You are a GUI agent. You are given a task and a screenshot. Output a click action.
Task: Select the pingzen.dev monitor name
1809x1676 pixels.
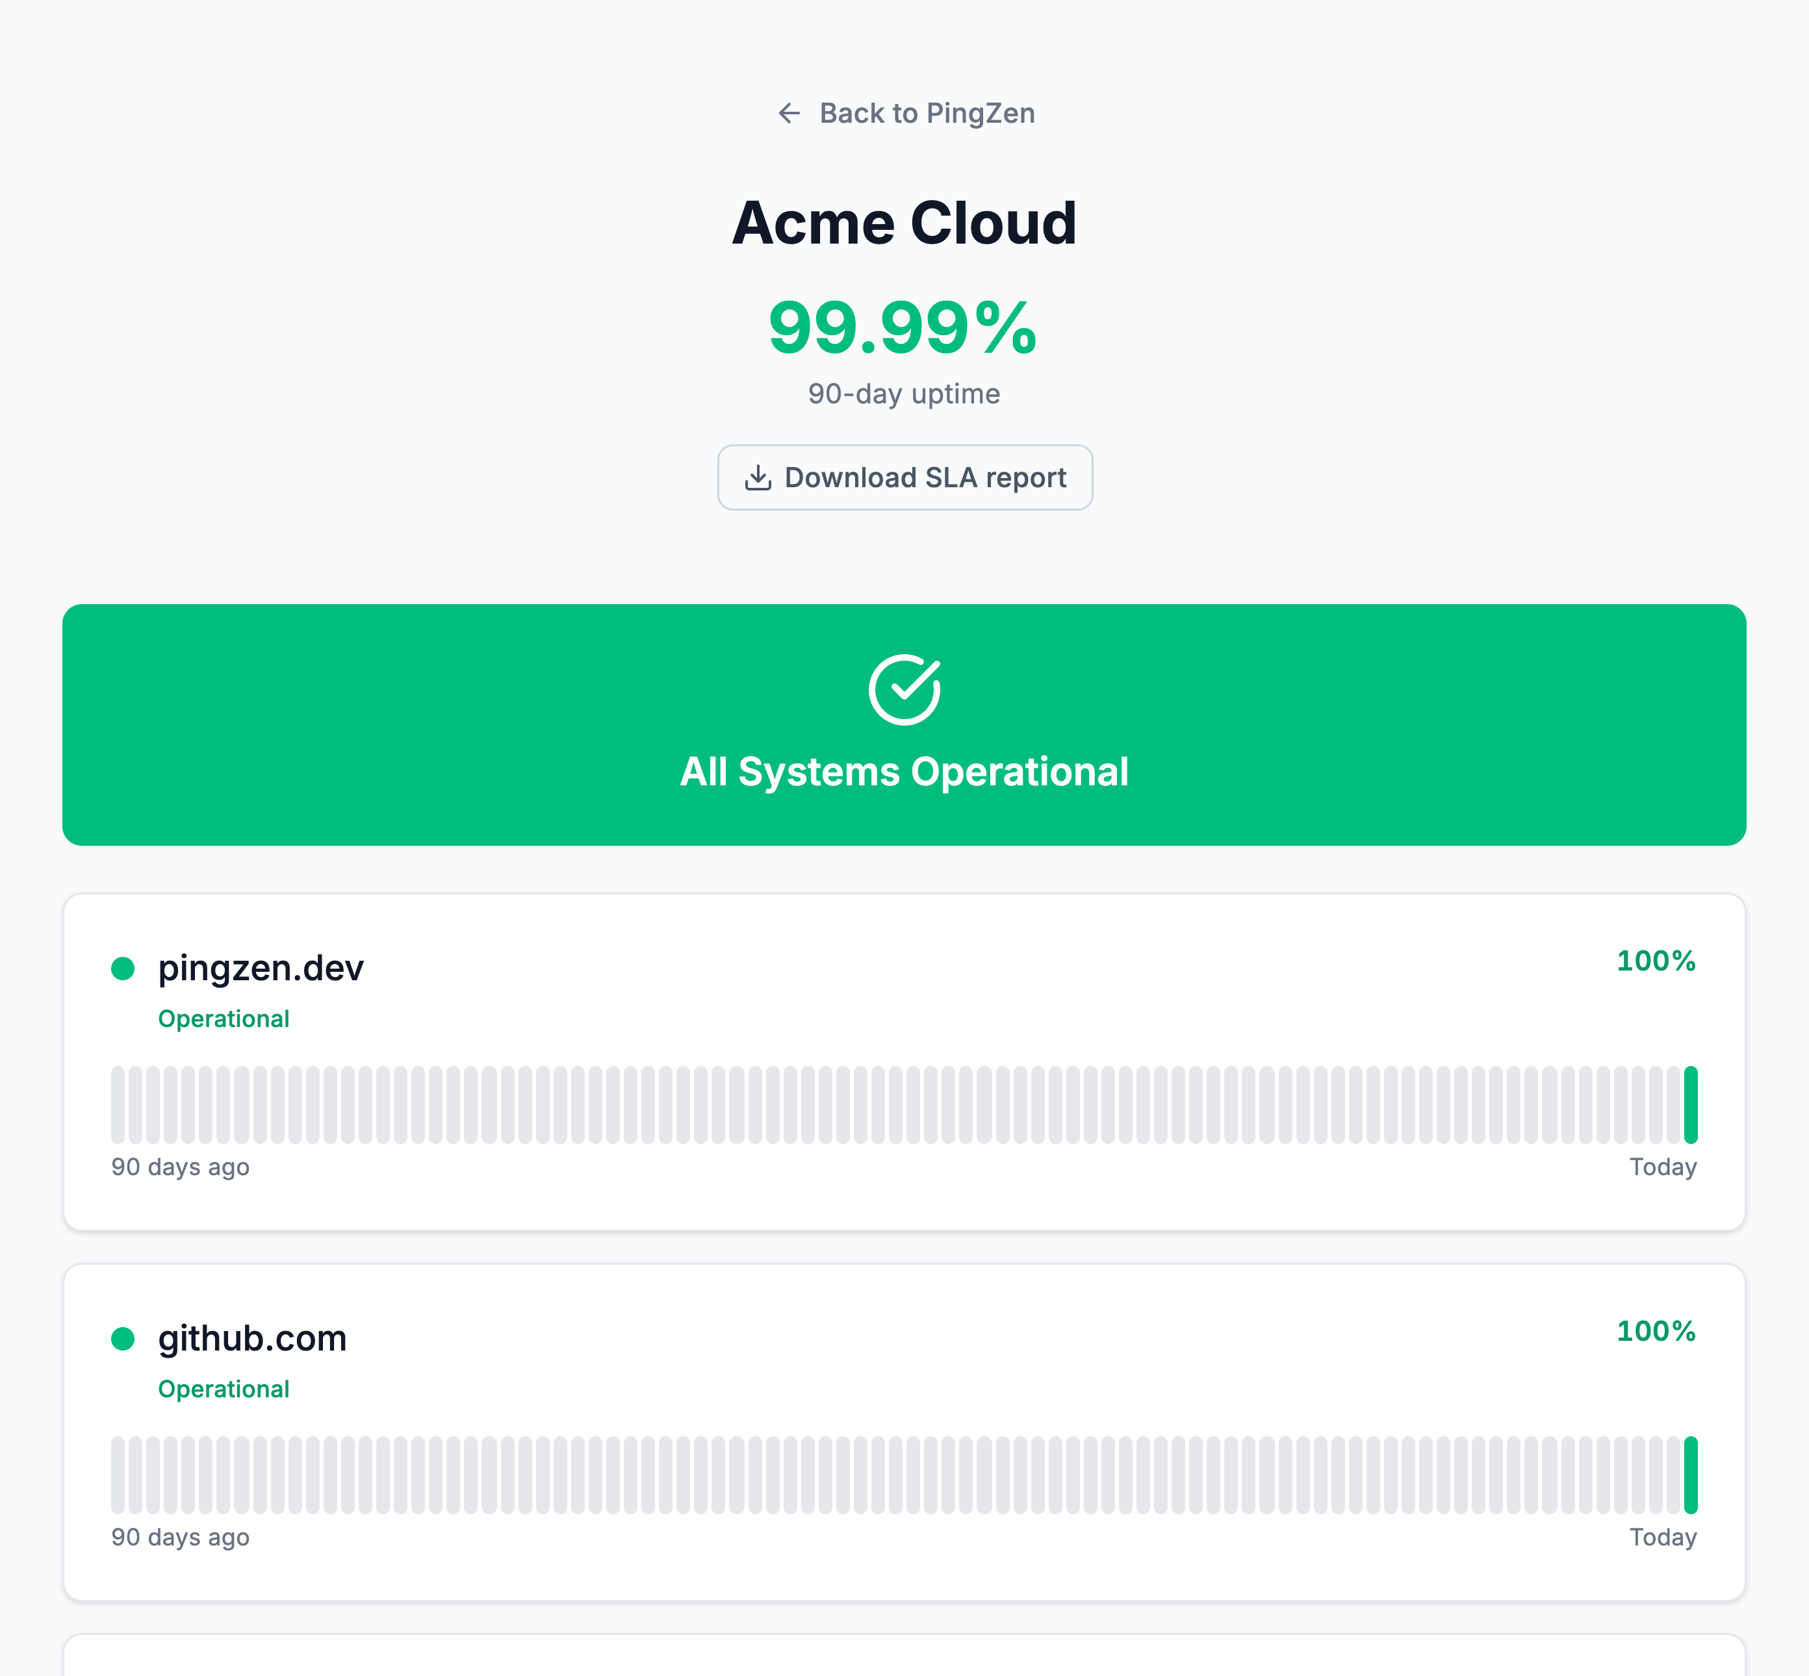click(x=261, y=969)
